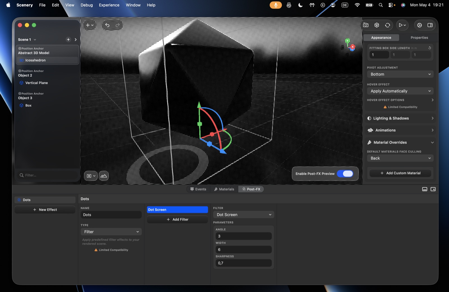
Task: Click detach bottom panel window icon
Action: [433, 189]
